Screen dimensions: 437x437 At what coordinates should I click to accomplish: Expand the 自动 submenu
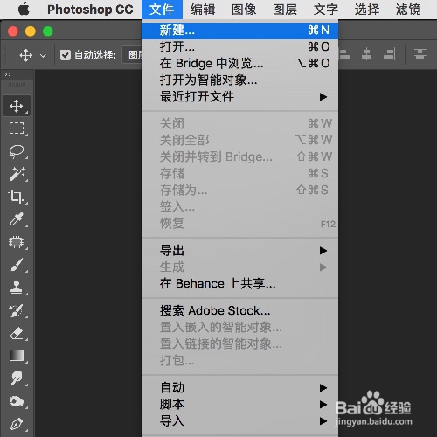pyautogui.click(x=240, y=388)
